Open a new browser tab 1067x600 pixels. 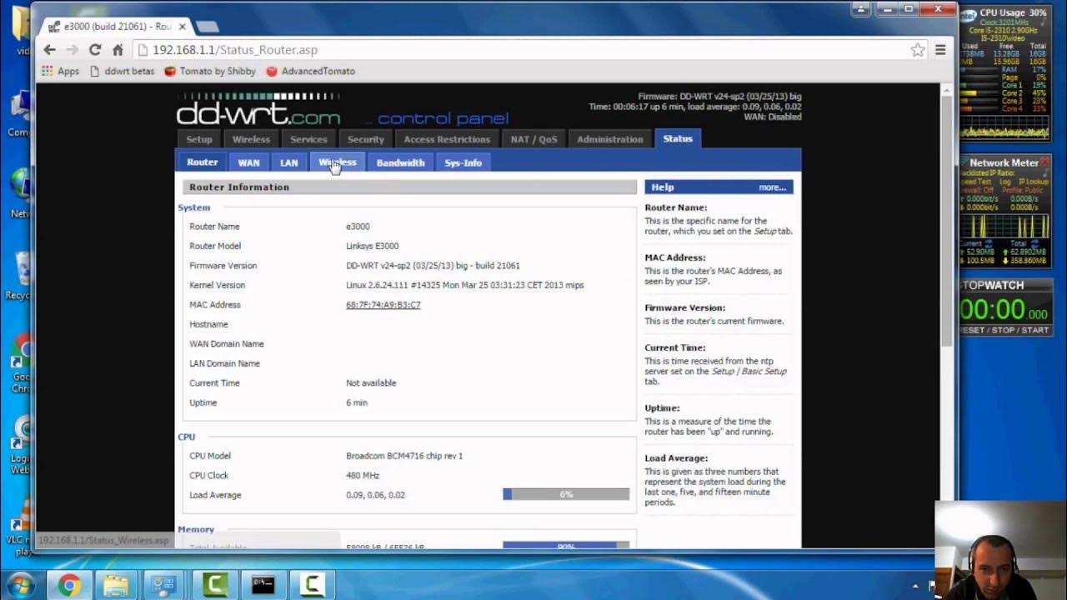pyautogui.click(x=206, y=27)
